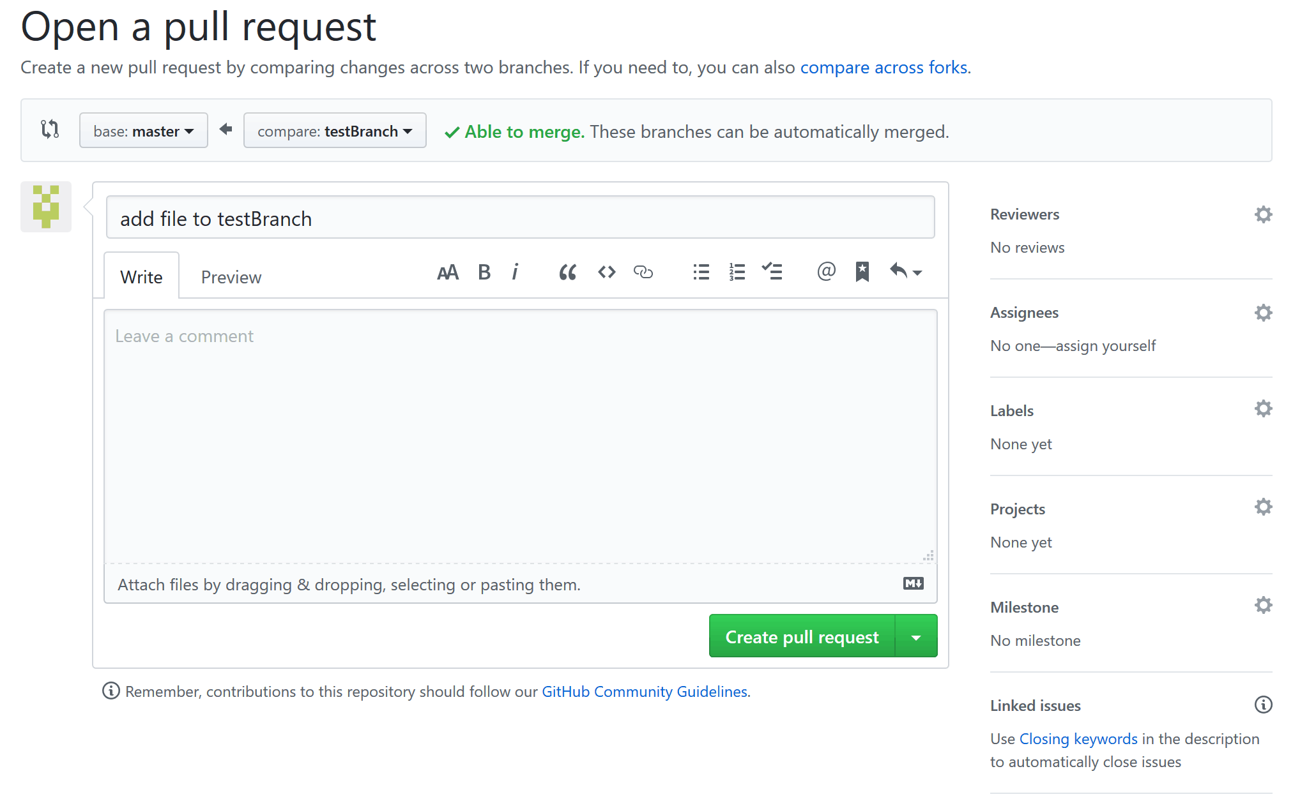Insert a task list
Image resolution: width=1293 pixels, height=799 pixels.
pyautogui.click(x=772, y=271)
